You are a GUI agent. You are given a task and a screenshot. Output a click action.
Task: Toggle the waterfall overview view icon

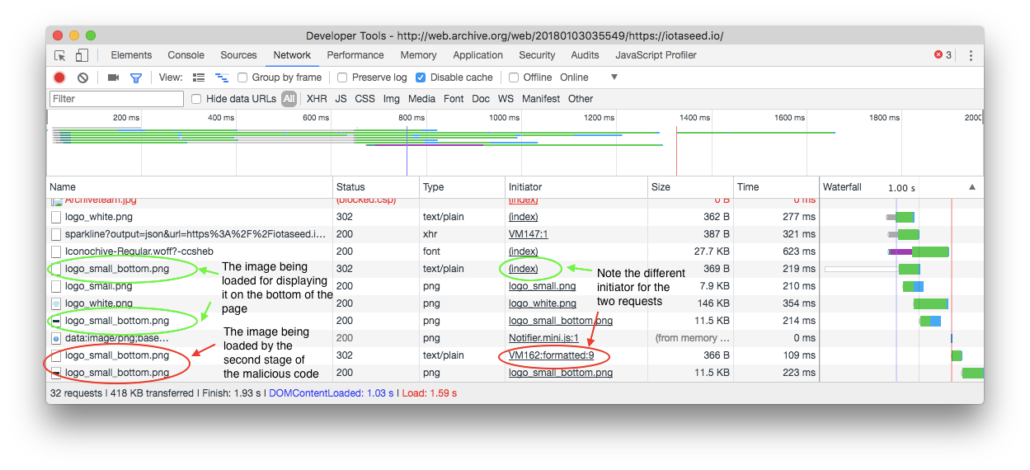point(221,78)
